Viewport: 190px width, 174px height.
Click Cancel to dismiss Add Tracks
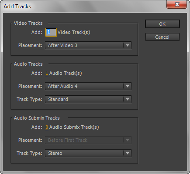(x=162, y=37)
